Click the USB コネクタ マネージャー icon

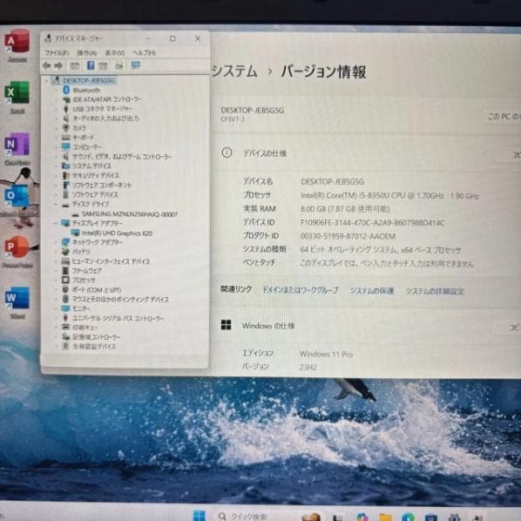pos(66,109)
